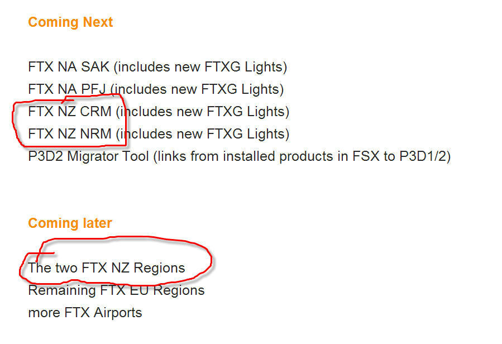Click the "more FTX Airports" entry
The image size is (502, 344).
(x=85, y=313)
